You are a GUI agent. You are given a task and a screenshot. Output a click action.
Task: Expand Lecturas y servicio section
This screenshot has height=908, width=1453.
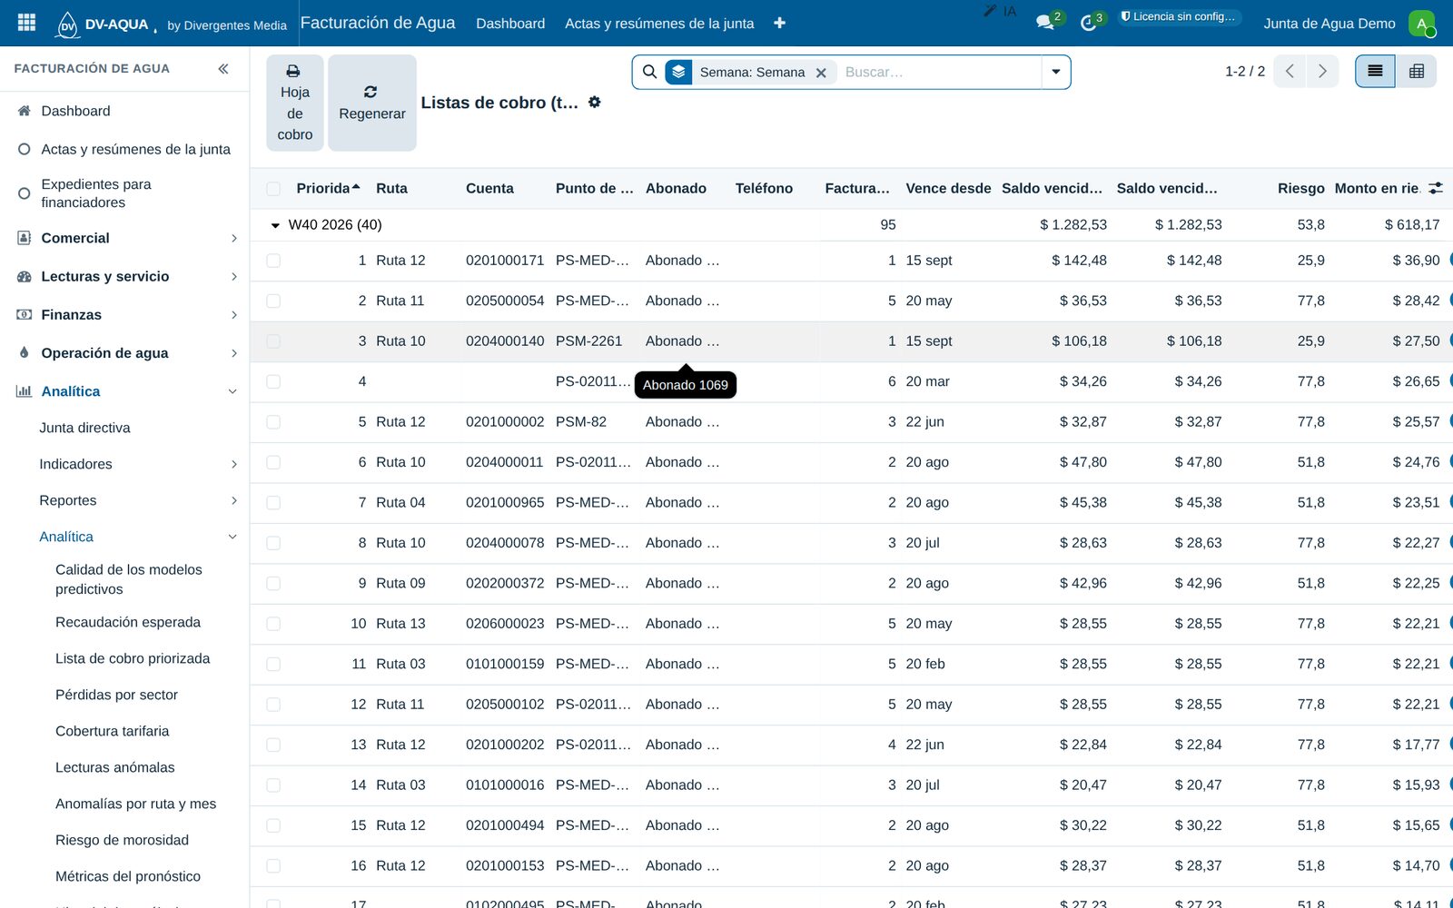point(124,276)
